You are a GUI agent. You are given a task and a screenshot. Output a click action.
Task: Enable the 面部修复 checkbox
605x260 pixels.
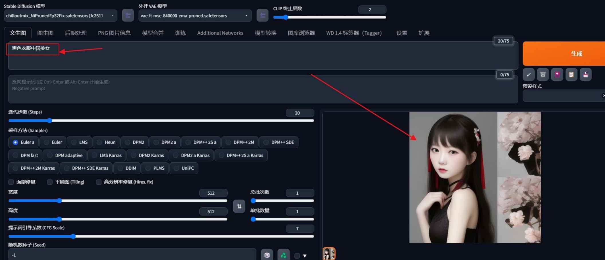[x=11, y=182]
